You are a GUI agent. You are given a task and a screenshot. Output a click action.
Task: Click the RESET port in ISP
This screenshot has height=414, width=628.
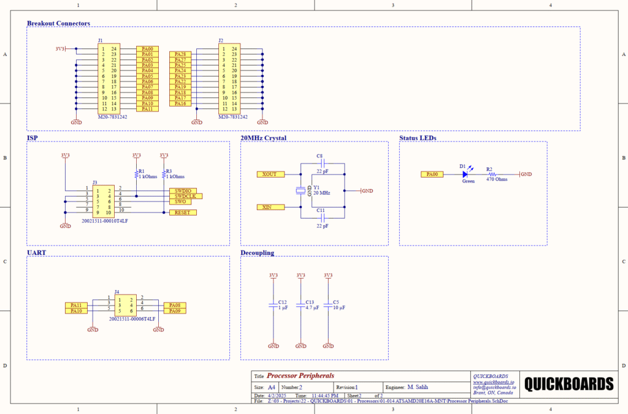[x=182, y=213]
